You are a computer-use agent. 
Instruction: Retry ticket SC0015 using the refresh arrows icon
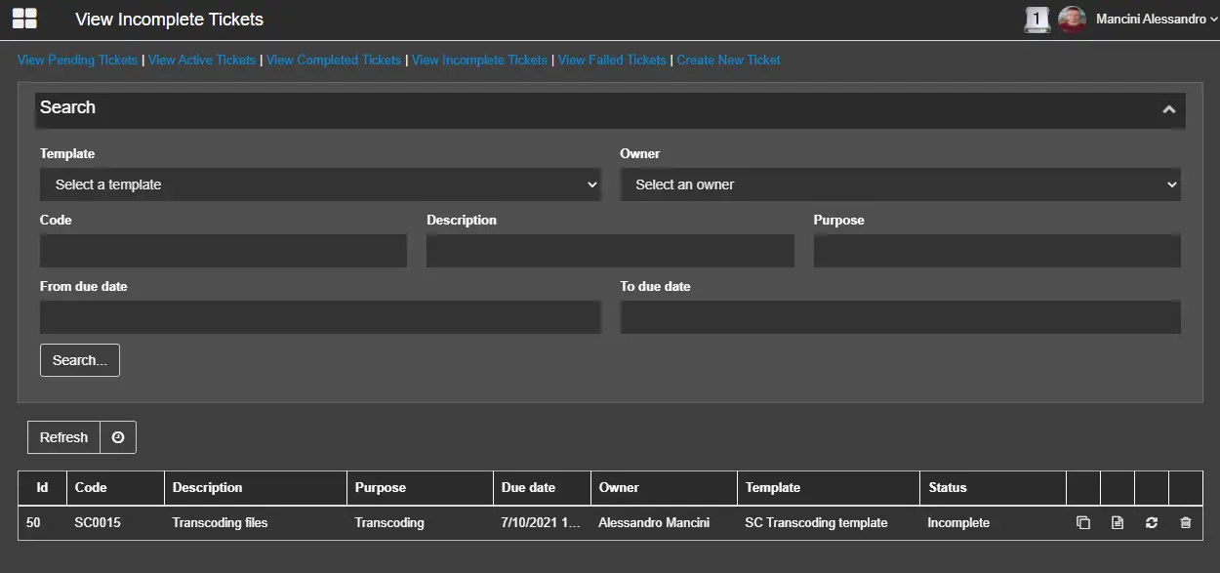pos(1152,523)
